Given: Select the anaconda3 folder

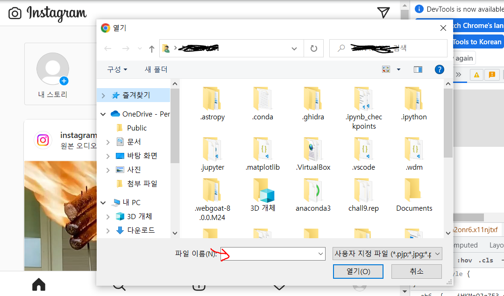Looking at the screenshot, I should (x=313, y=195).
